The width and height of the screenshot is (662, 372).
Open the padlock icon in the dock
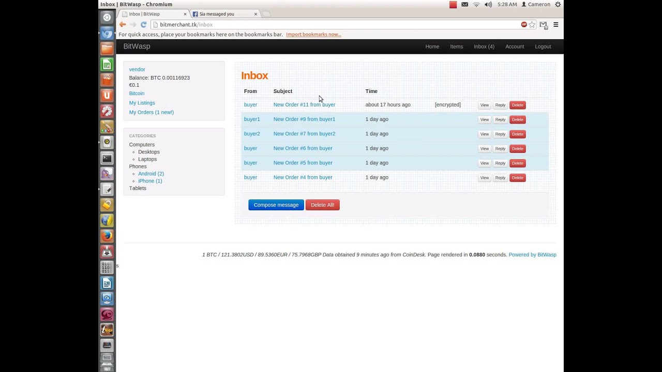click(x=107, y=205)
